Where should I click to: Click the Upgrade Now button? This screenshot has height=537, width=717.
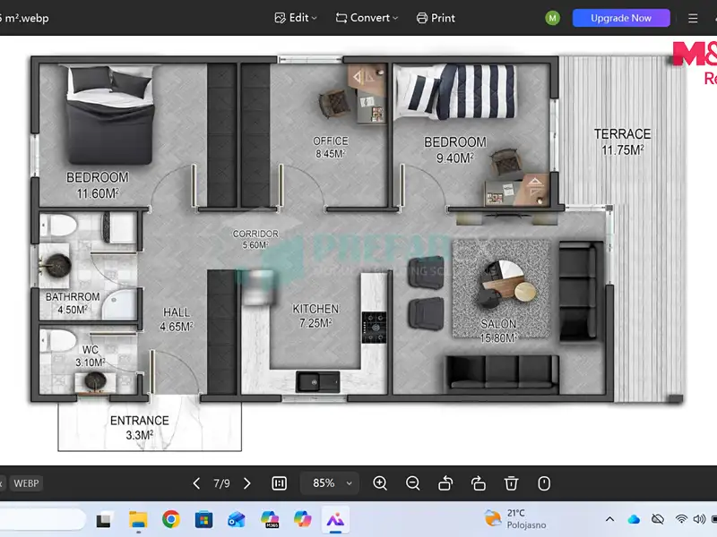tap(621, 18)
